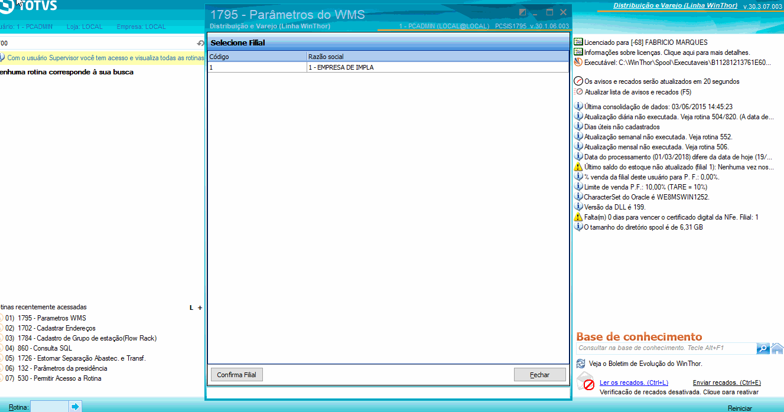Click the L button above recent routines
Screen dimensions: 784x412
[x=191, y=308]
